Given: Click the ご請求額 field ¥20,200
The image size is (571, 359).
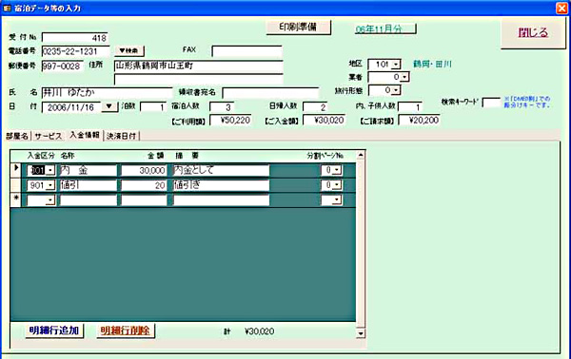Looking at the screenshot, I should point(419,121).
